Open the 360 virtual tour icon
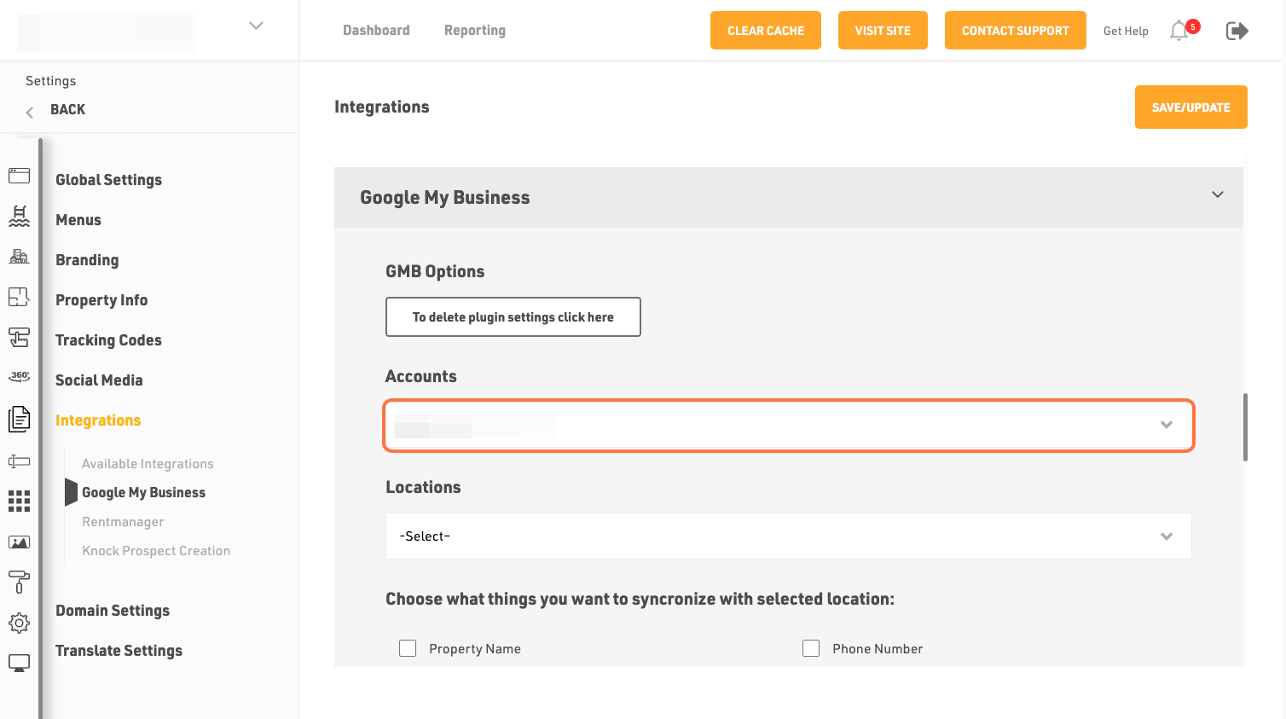Viewport: 1286px width, 719px height. (19, 376)
